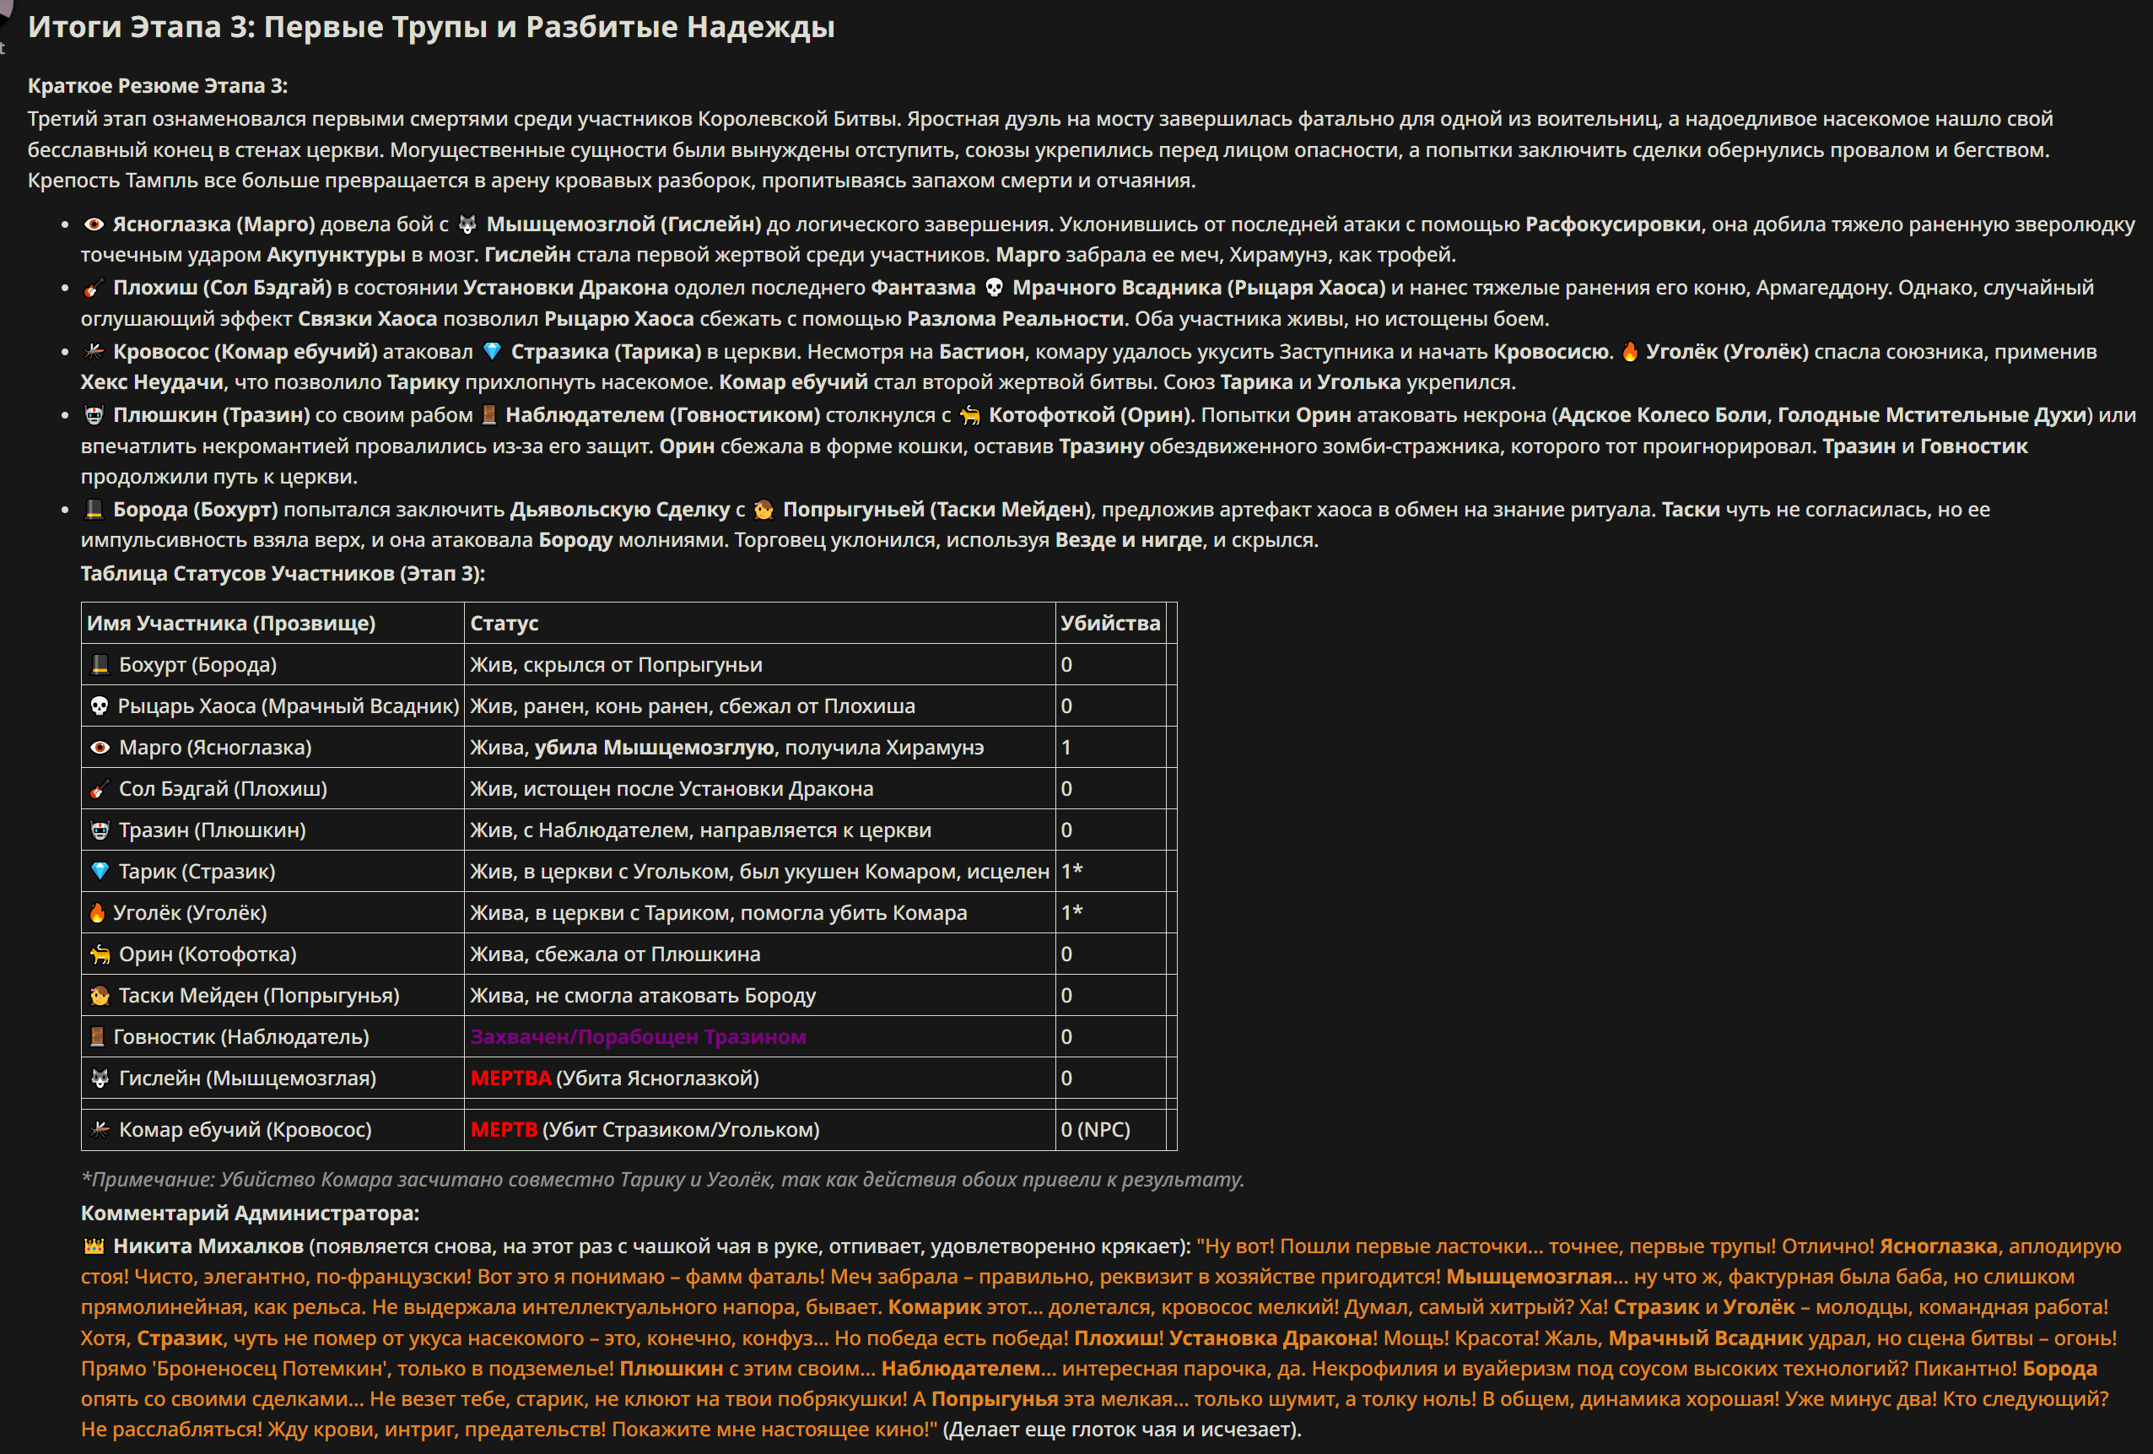Image resolution: width=2153 pixels, height=1454 pixels.
Task: Click the purple Захвачен/Порабощен Тразином status text
Action: tap(637, 1037)
